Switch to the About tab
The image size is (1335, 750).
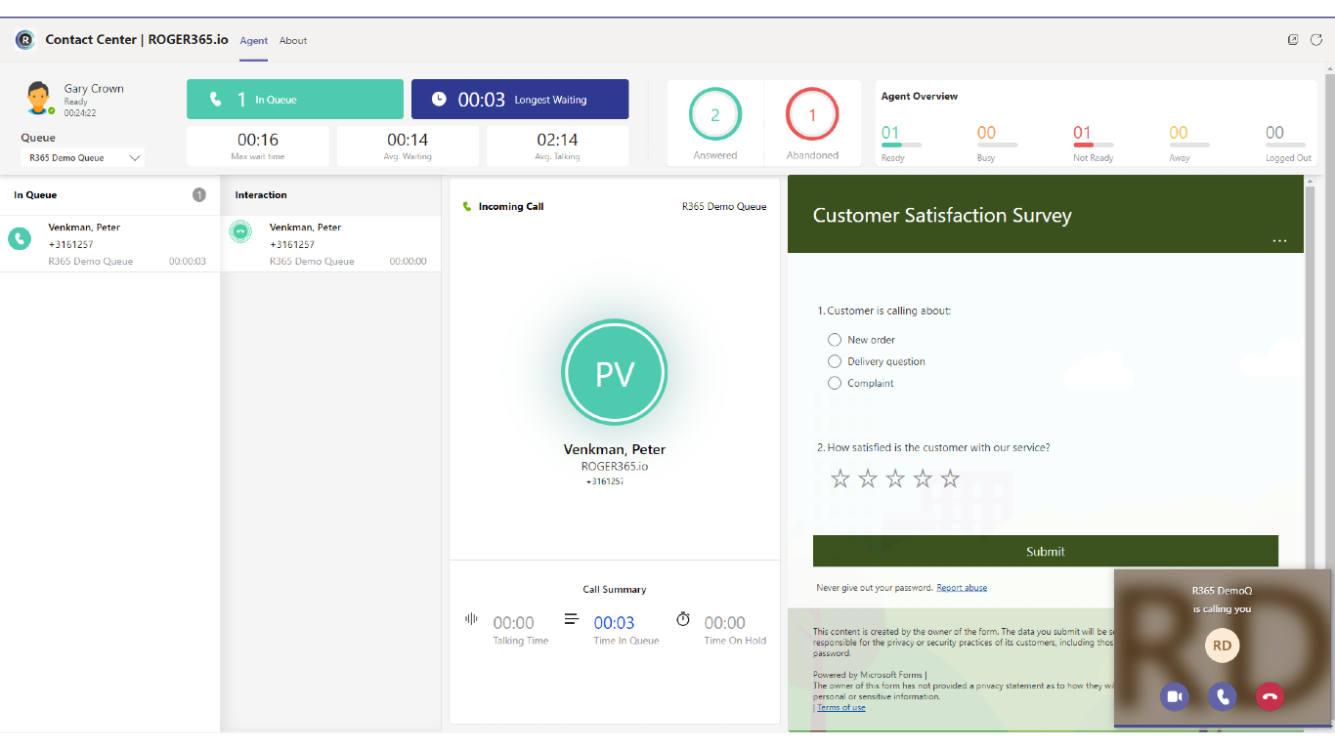(x=293, y=41)
